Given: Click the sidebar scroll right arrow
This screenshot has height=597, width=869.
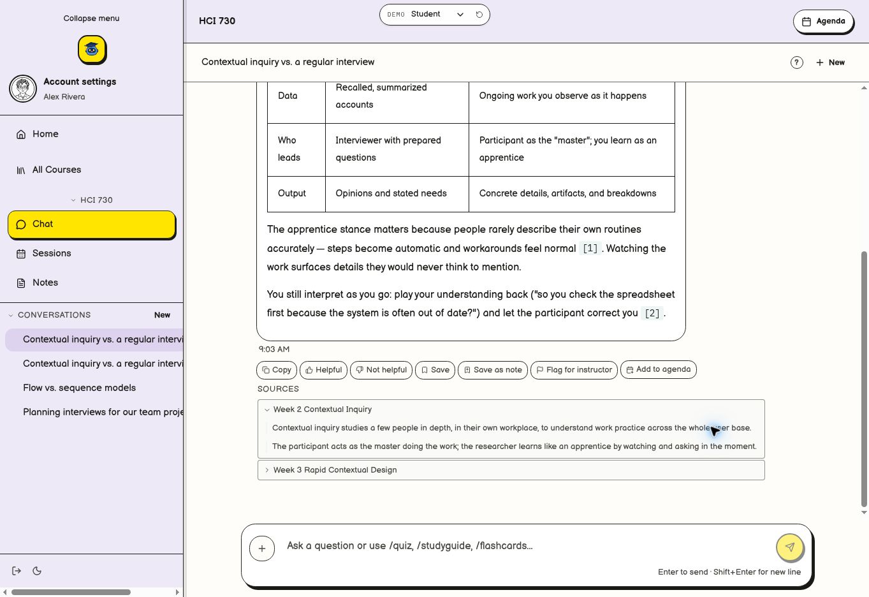Looking at the screenshot, I should (177, 592).
